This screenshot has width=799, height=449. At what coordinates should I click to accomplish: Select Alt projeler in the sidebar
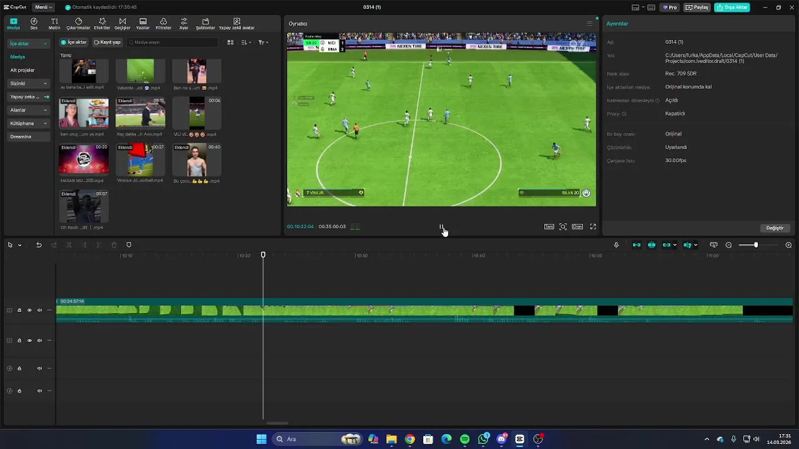click(x=22, y=70)
